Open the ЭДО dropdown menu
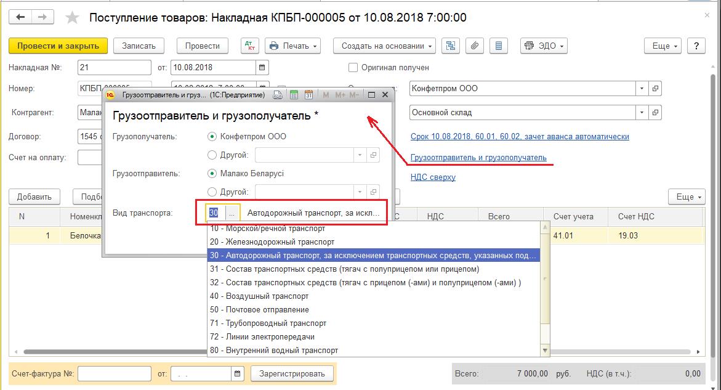 click(544, 46)
